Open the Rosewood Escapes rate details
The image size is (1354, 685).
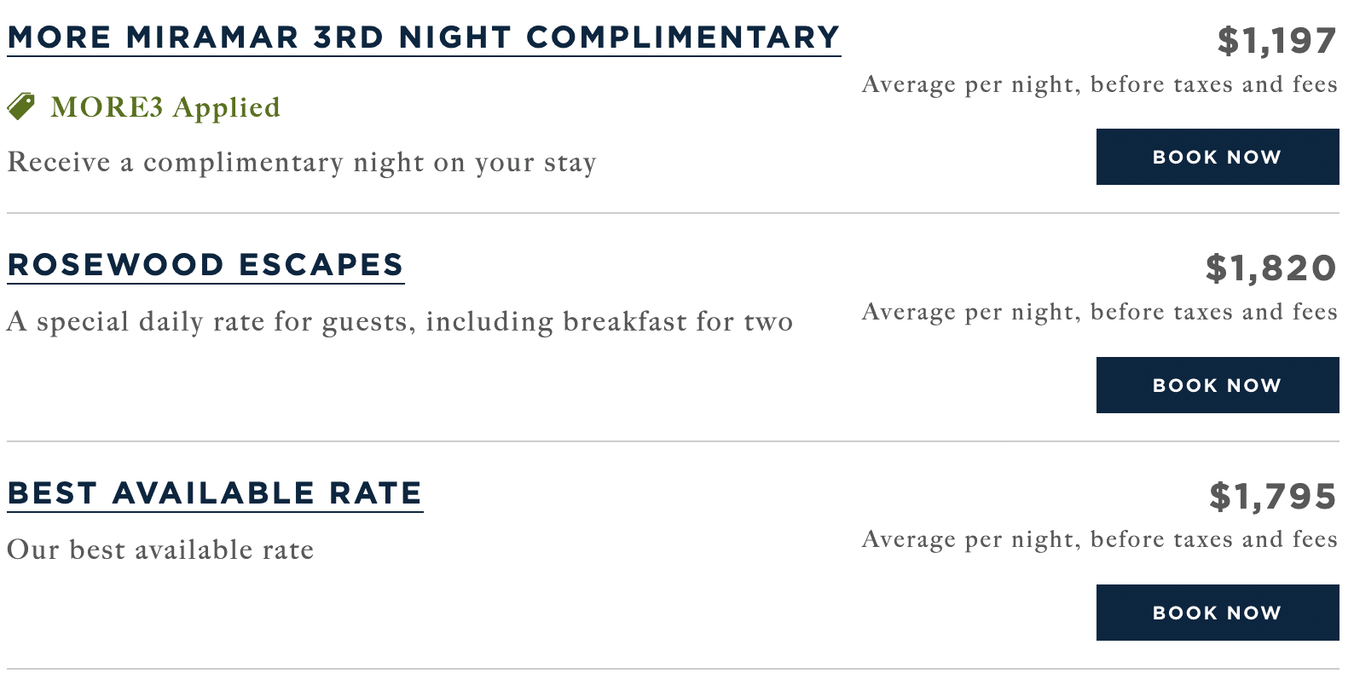coord(205,265)
